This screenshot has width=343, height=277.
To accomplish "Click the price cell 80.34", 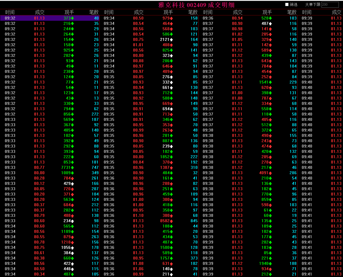I will pos(39,274).
